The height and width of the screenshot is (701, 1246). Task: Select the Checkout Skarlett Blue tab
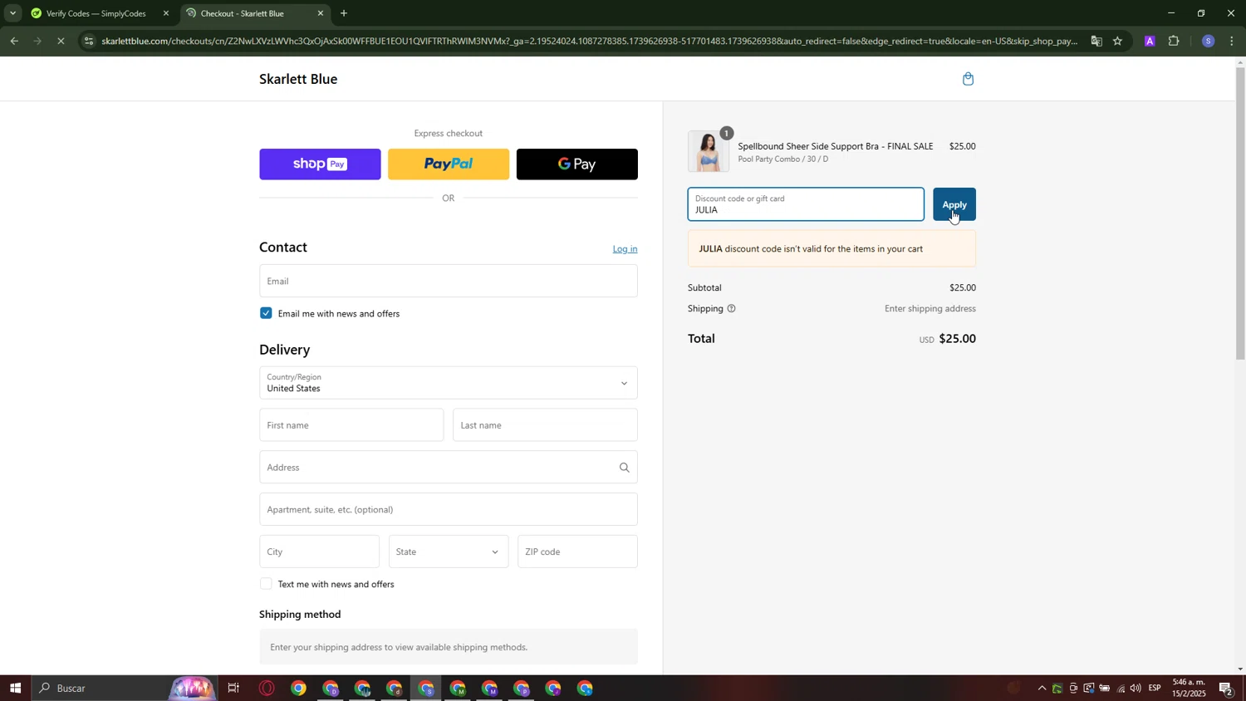coord(249,13)
